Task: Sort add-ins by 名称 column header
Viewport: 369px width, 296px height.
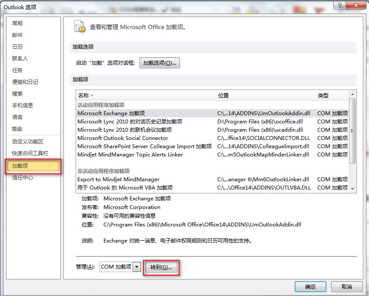Action: tap(146, 95)
